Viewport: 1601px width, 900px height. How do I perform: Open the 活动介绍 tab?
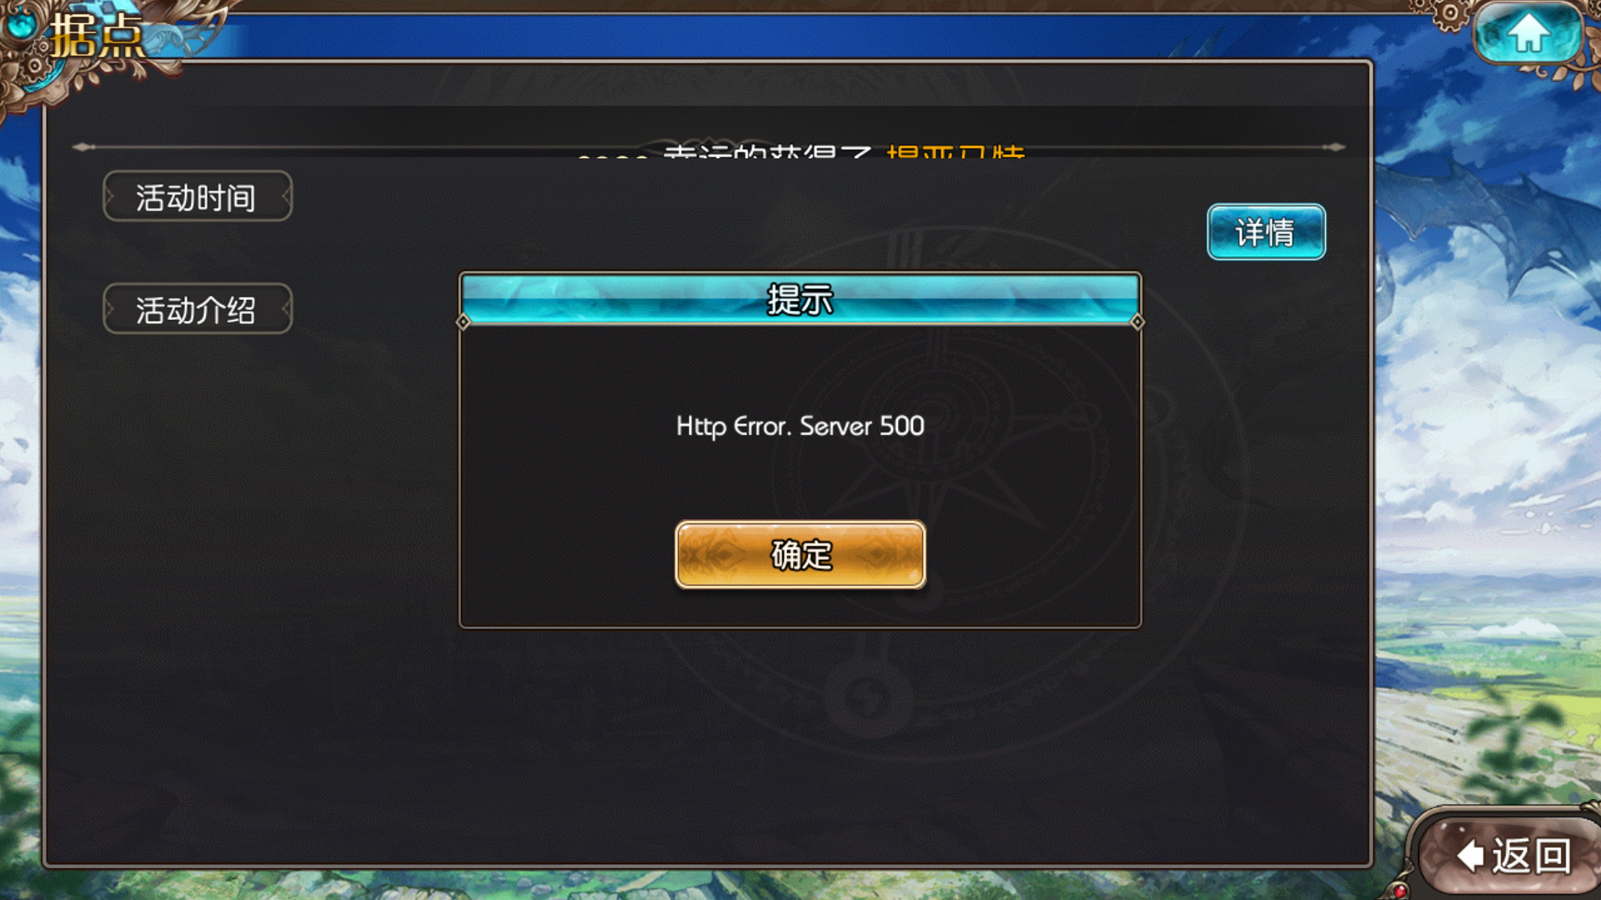(198, 309)
